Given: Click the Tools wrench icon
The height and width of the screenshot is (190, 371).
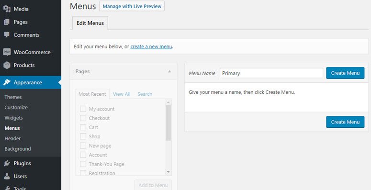Looking at the screenshot, I should [x=7, y=189].
